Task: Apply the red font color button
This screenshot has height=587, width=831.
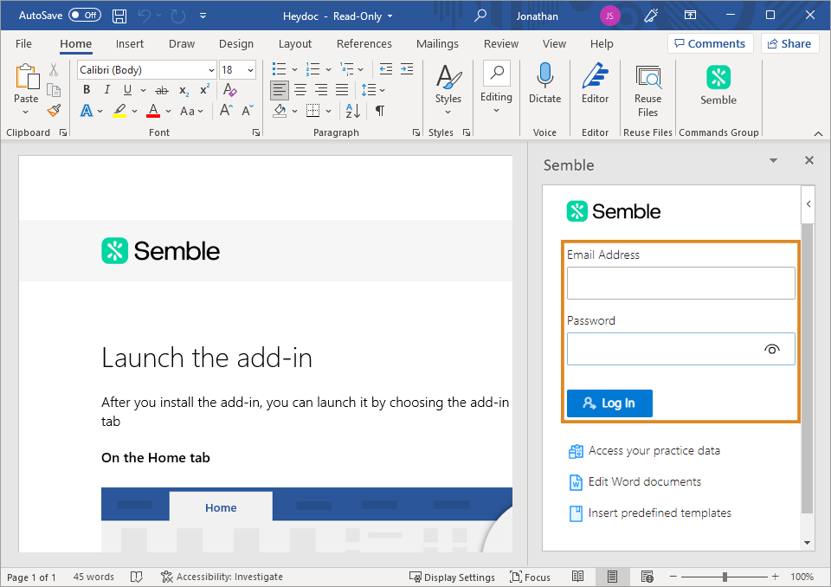Action: pos(153,111)
